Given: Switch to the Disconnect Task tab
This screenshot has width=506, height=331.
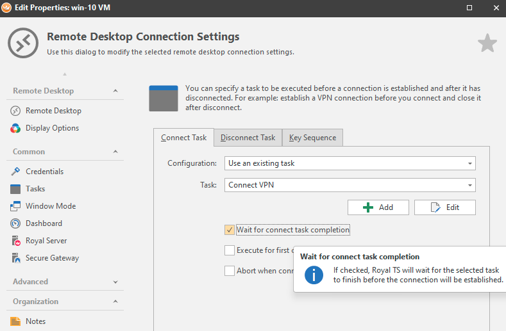Looking at the screenshot, I should coord(248,138).
